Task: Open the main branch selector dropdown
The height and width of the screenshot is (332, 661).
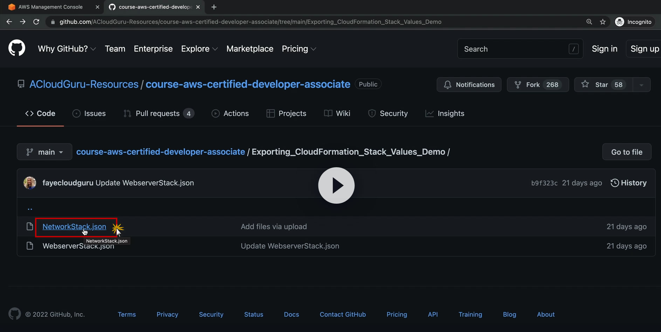Action: click(x=44, y=152)
